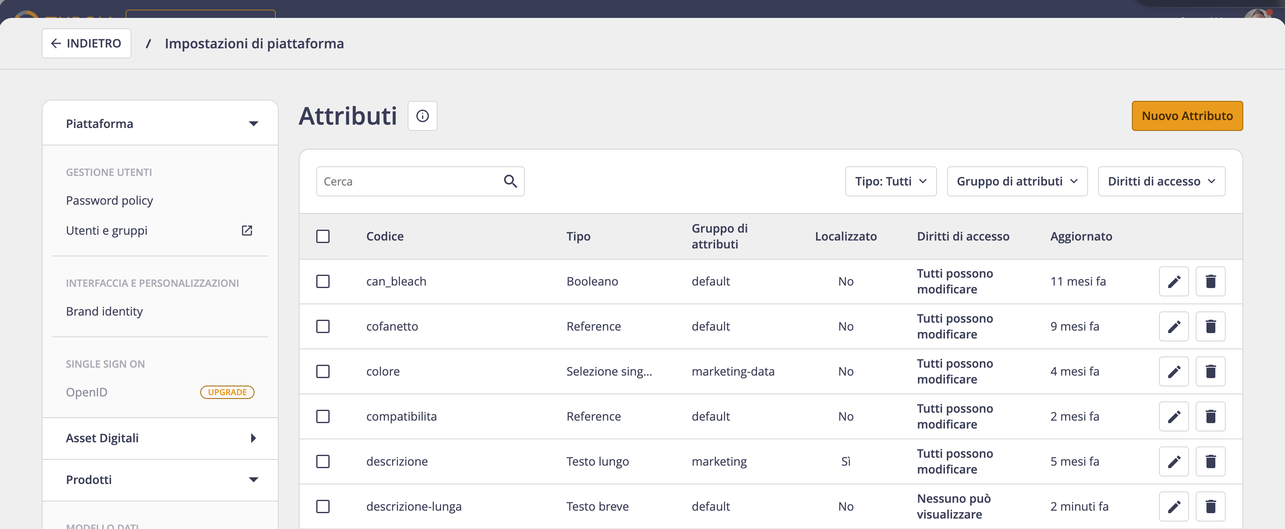Click the 11 mesi fa updated cell
This screenshot has width=1285, height=529.
point(1078,282)
